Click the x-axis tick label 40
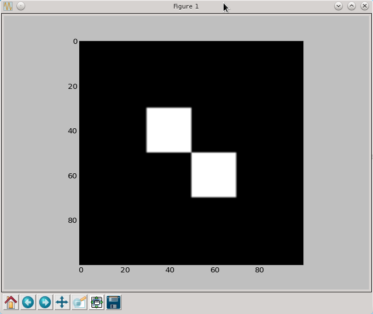373x314 pixels. click(169, 270)
